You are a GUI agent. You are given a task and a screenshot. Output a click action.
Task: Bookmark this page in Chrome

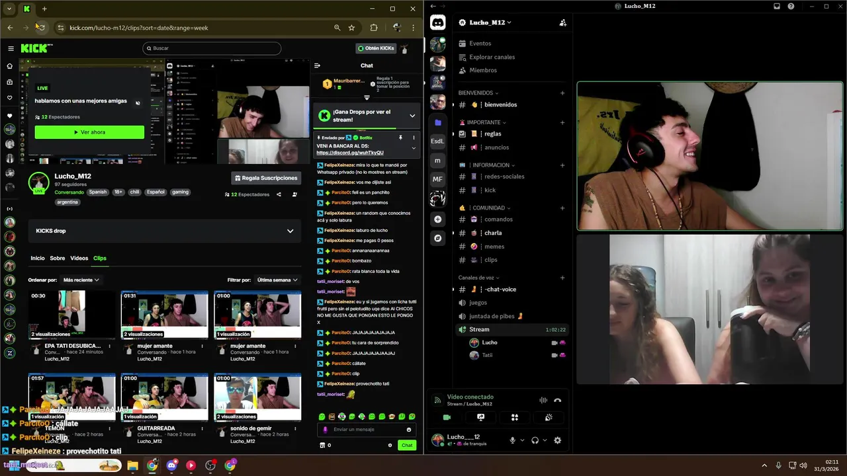(x=351, y=28)
